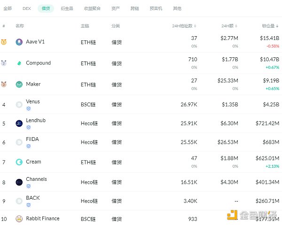The image size is (282, 225).
Task: Sort by 24H地址数 column
Action: pos(184,26)
